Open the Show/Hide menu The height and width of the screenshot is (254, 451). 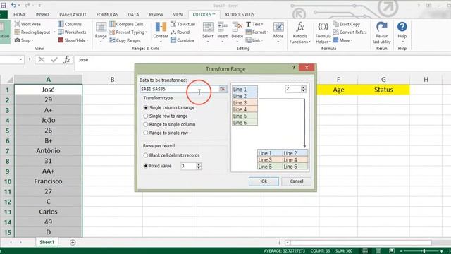pyautogui.click(x=73, y=40)
